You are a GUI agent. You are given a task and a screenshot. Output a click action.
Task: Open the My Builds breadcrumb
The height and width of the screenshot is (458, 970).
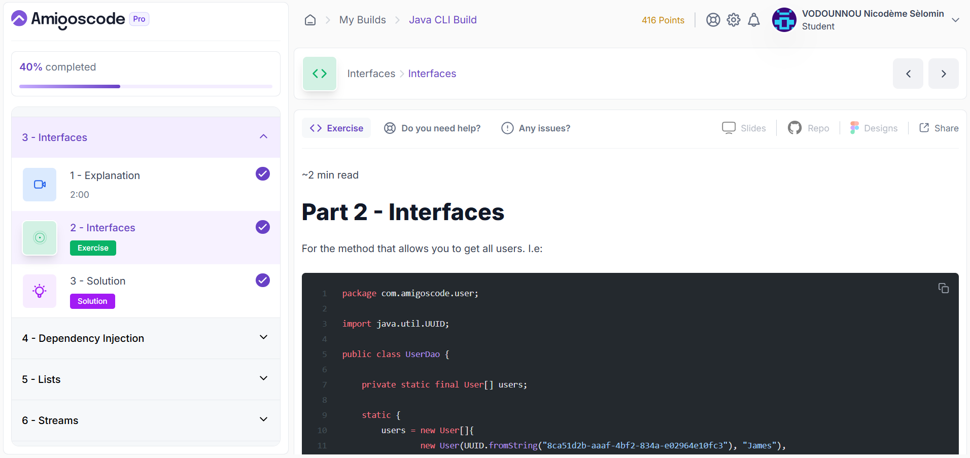click(362, 20)
